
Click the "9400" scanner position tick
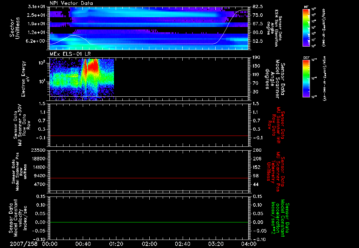[40, 176]
